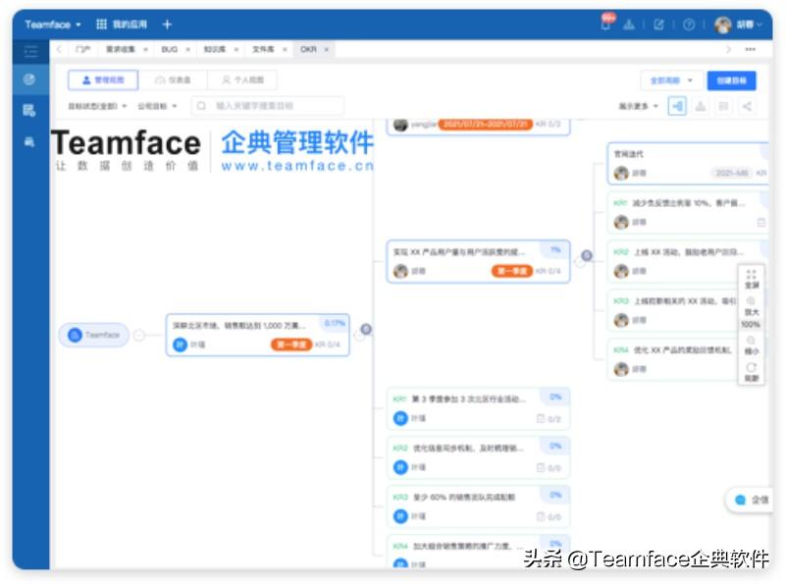This screenshot has height=585, width=785.
Task: Click the 缩小 zoom out icon
Action: pyautogui.click(x=751, y=341)
